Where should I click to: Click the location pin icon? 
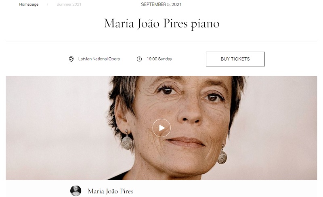click(x=71, y=59)
